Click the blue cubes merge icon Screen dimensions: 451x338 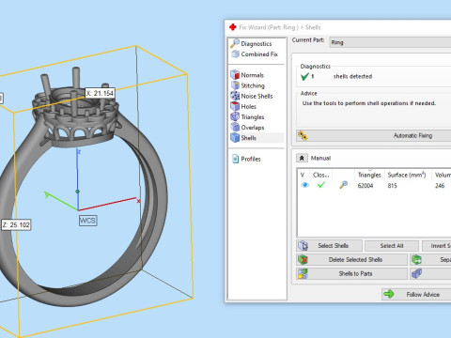(x=416, y=273)
